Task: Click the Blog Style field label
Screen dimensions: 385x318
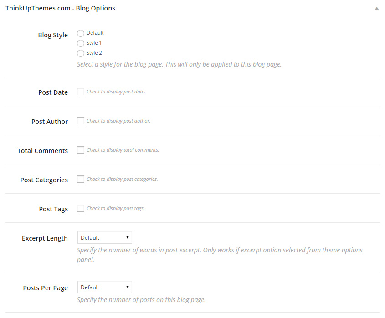Action: point(53,35)
